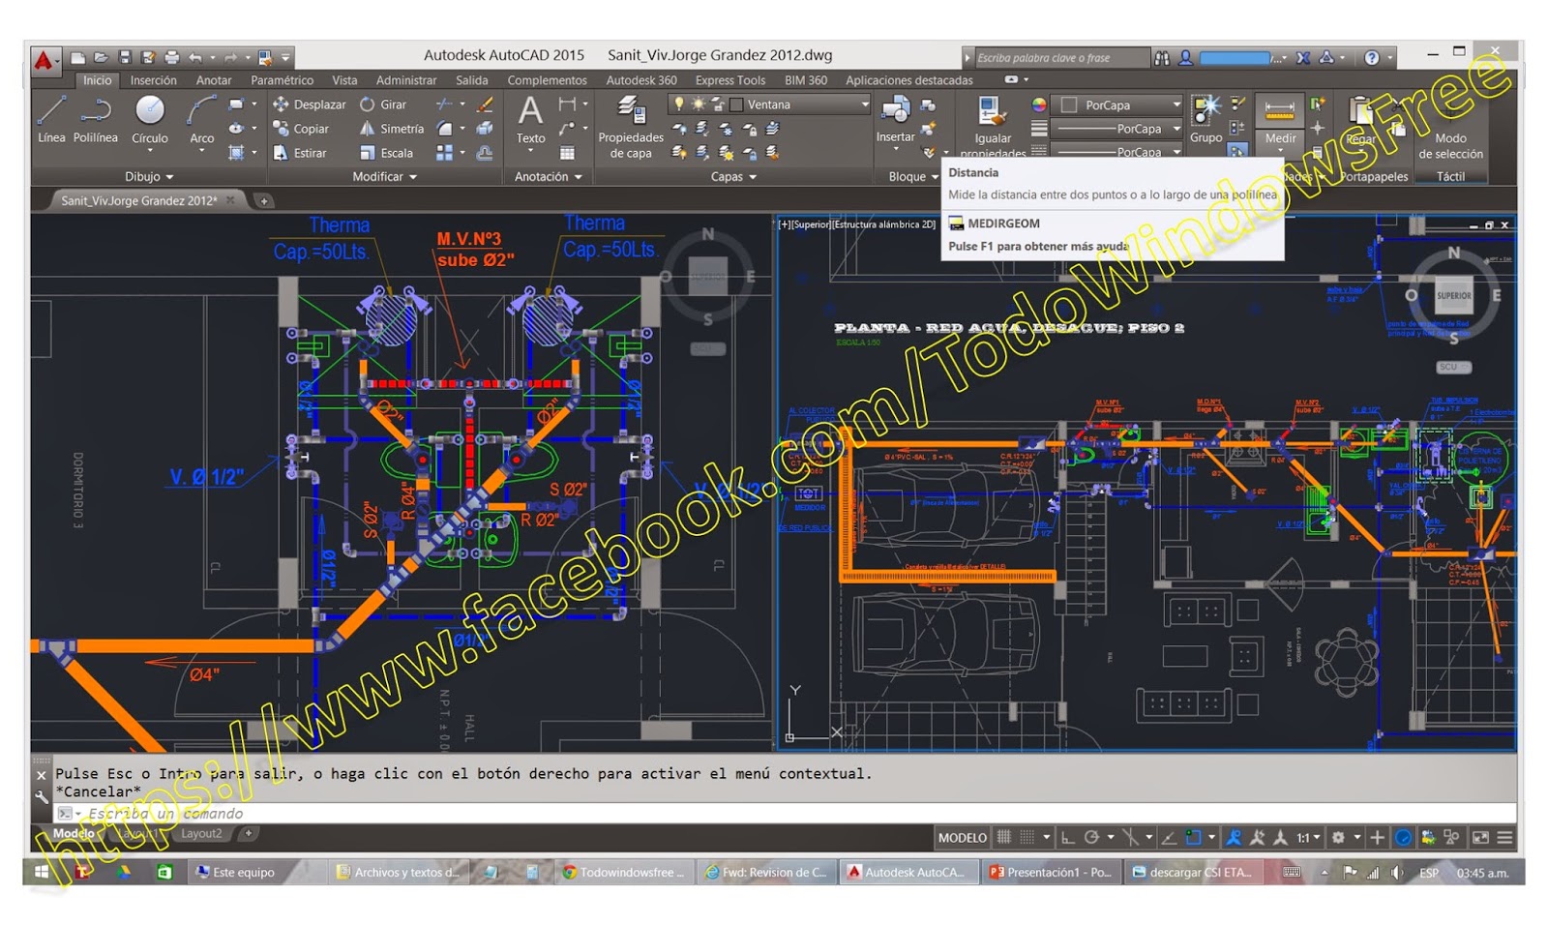
Task: Click the Girar (rotate) tool
Action: click(x=383, y=104)
